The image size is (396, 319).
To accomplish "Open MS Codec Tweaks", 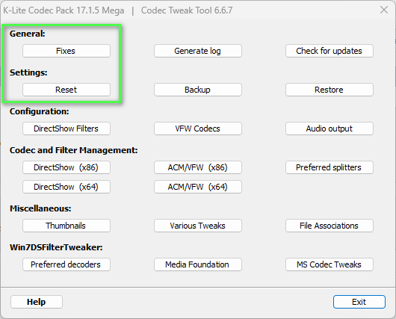I will pyautogui.click(x=330, y=264).
